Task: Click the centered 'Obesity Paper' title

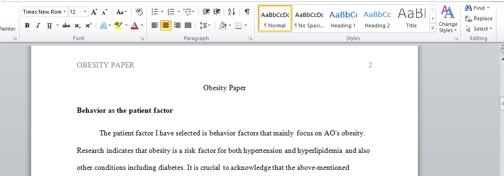Action: tap(225, 88)
